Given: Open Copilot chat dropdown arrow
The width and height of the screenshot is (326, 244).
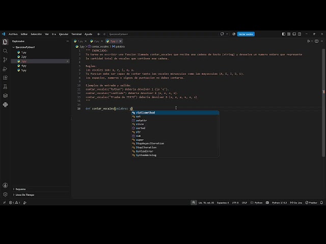Looking at the screenshot, I should pos(227,34).
